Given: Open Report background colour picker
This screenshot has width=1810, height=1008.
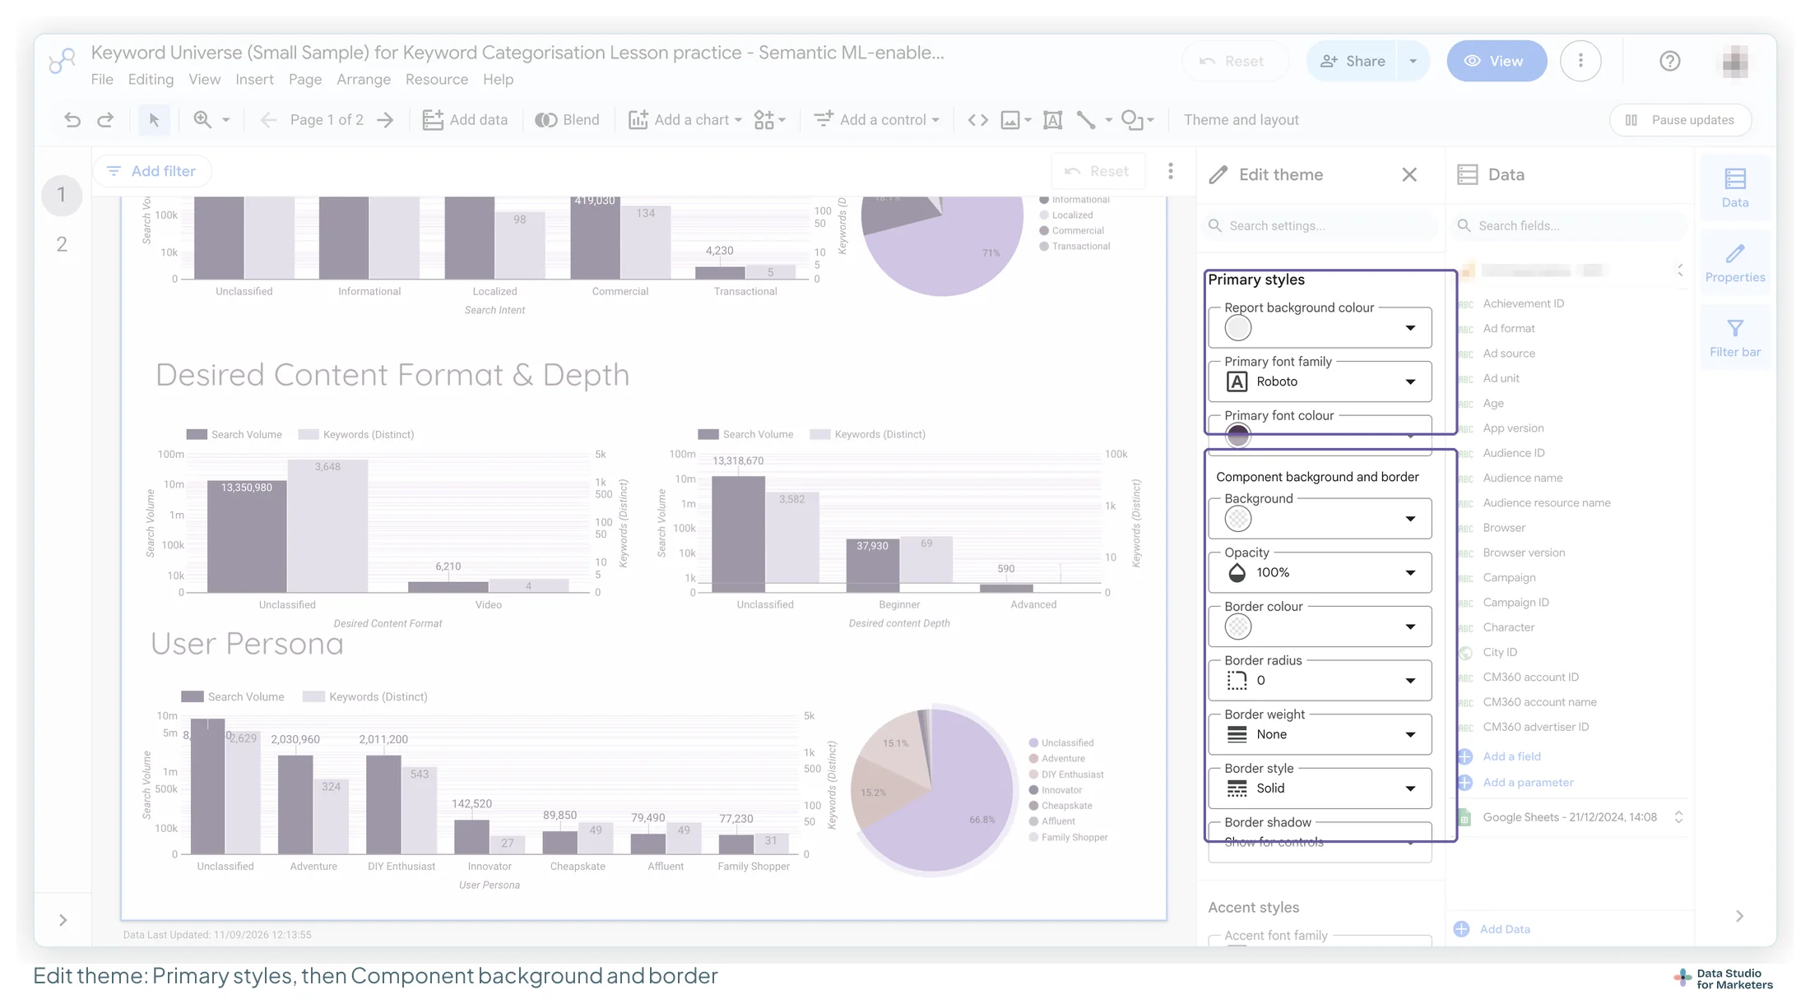Looking at the screenshot, I should (x=1320, y=328).
